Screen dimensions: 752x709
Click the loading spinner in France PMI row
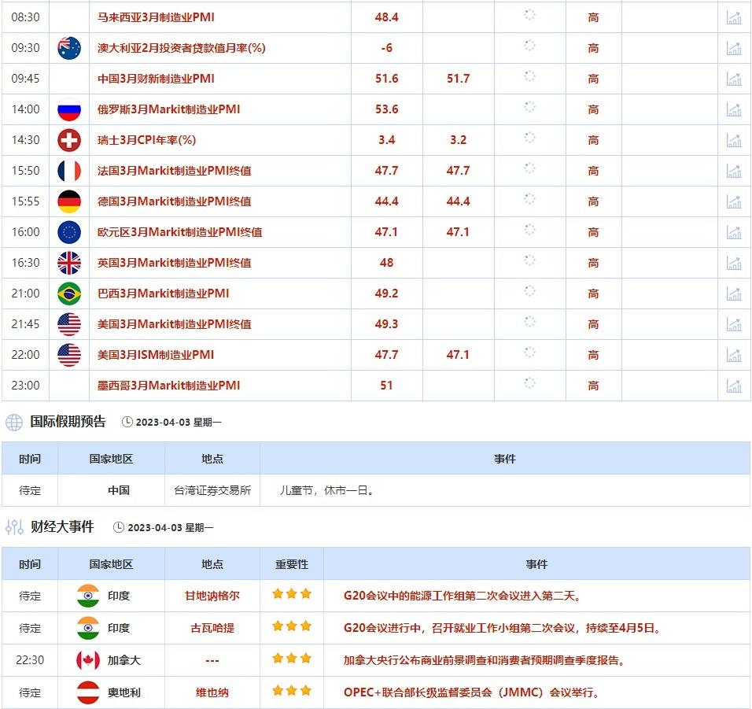click(x=529, y=168)
